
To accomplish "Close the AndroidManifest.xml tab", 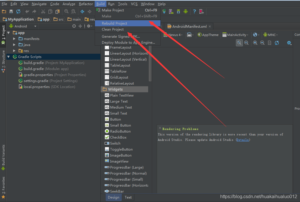I will coord(210,26).
